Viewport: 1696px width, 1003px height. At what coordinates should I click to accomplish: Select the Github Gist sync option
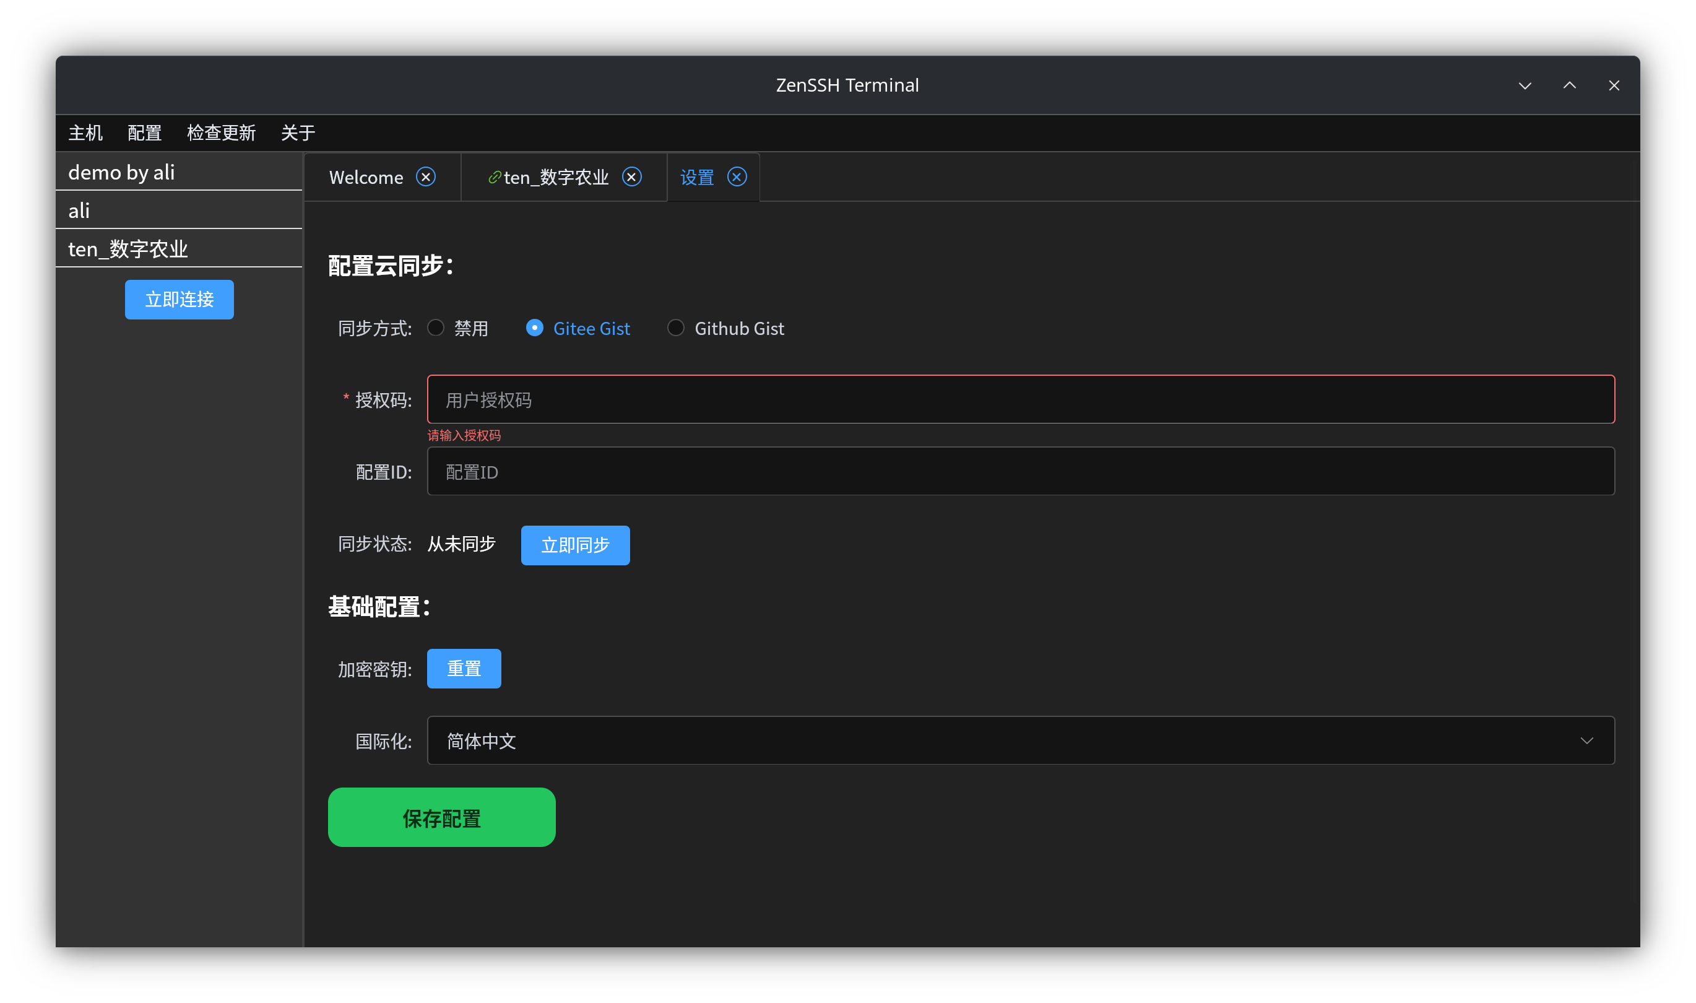point(676,329)
